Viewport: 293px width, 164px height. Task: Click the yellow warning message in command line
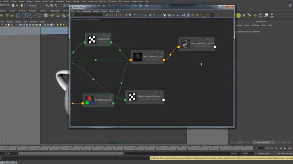tap(221, 158)
